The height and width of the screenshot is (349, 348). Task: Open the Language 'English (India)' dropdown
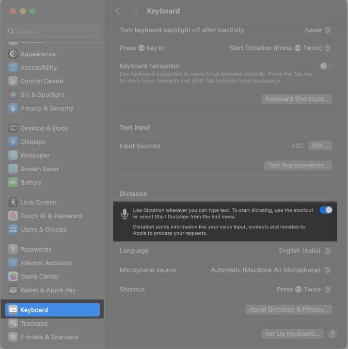point(304,251)
